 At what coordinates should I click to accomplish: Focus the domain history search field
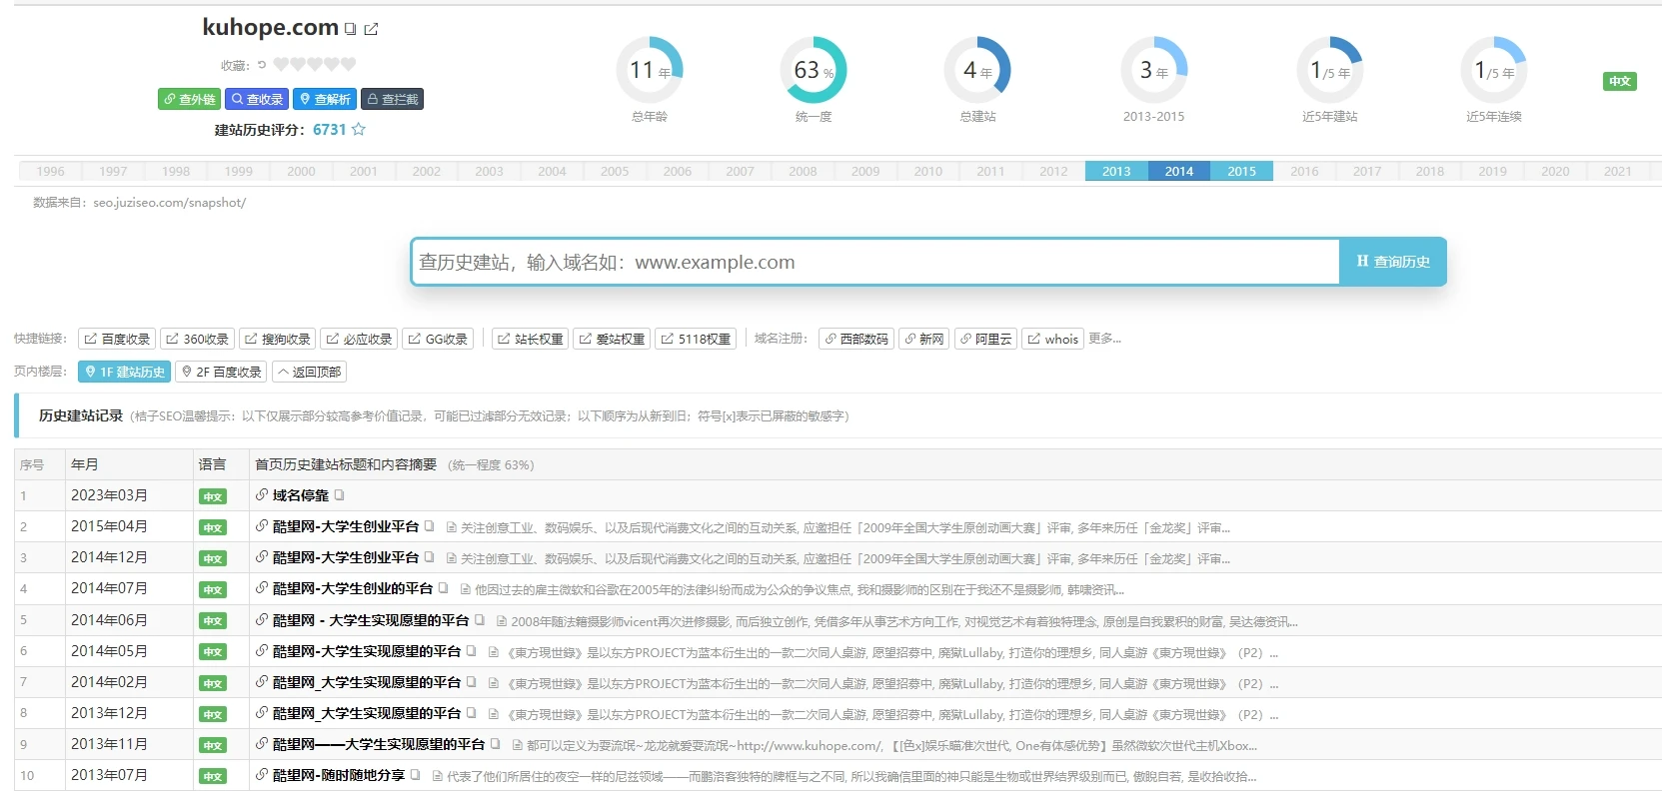tap(874, 262)
